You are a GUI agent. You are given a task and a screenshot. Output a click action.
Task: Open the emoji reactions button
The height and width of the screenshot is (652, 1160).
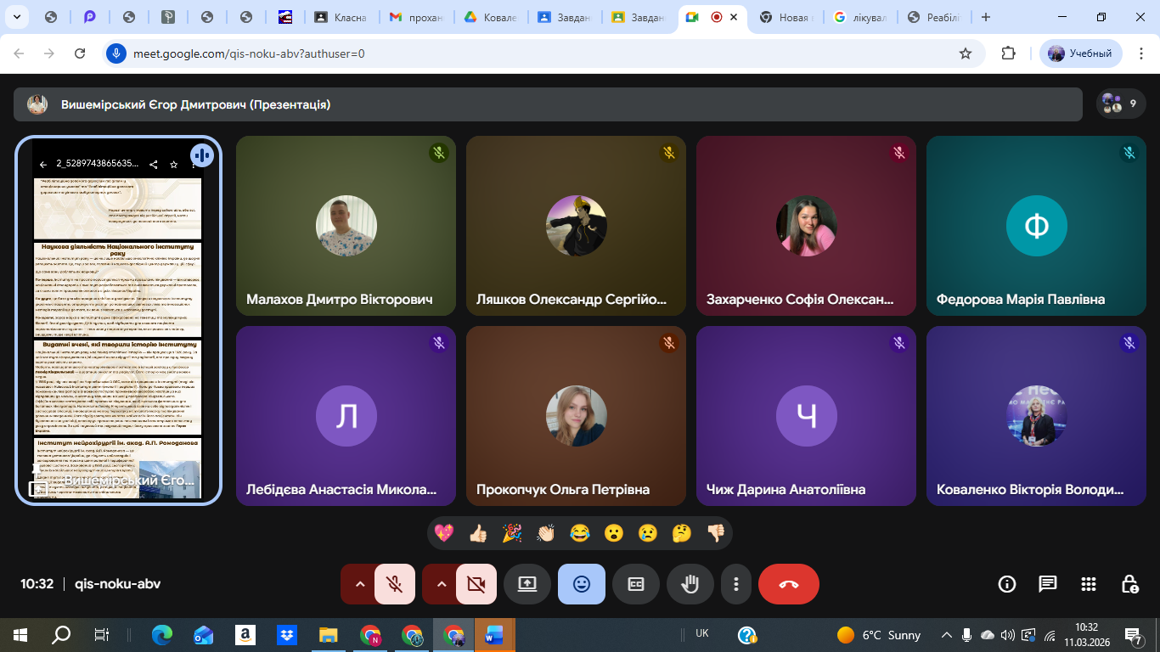[582, 584]
